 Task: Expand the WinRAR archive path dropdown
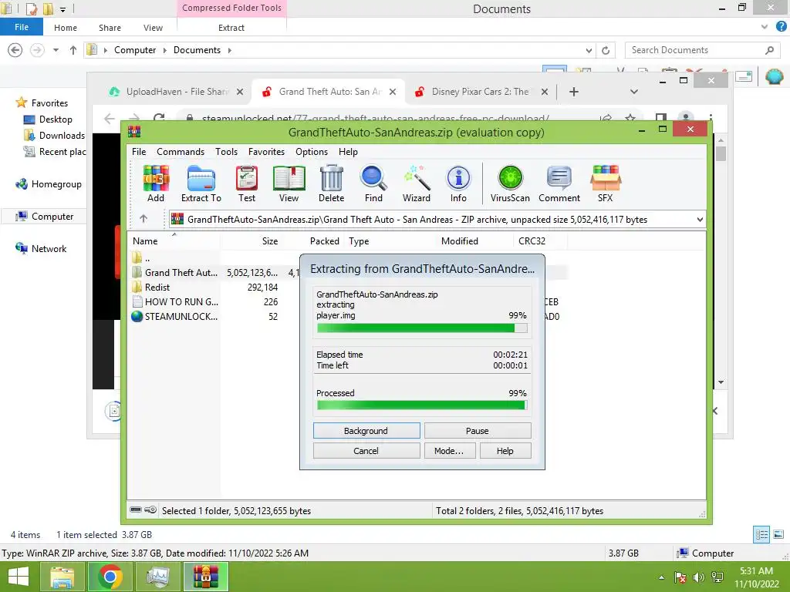point(700,220)
